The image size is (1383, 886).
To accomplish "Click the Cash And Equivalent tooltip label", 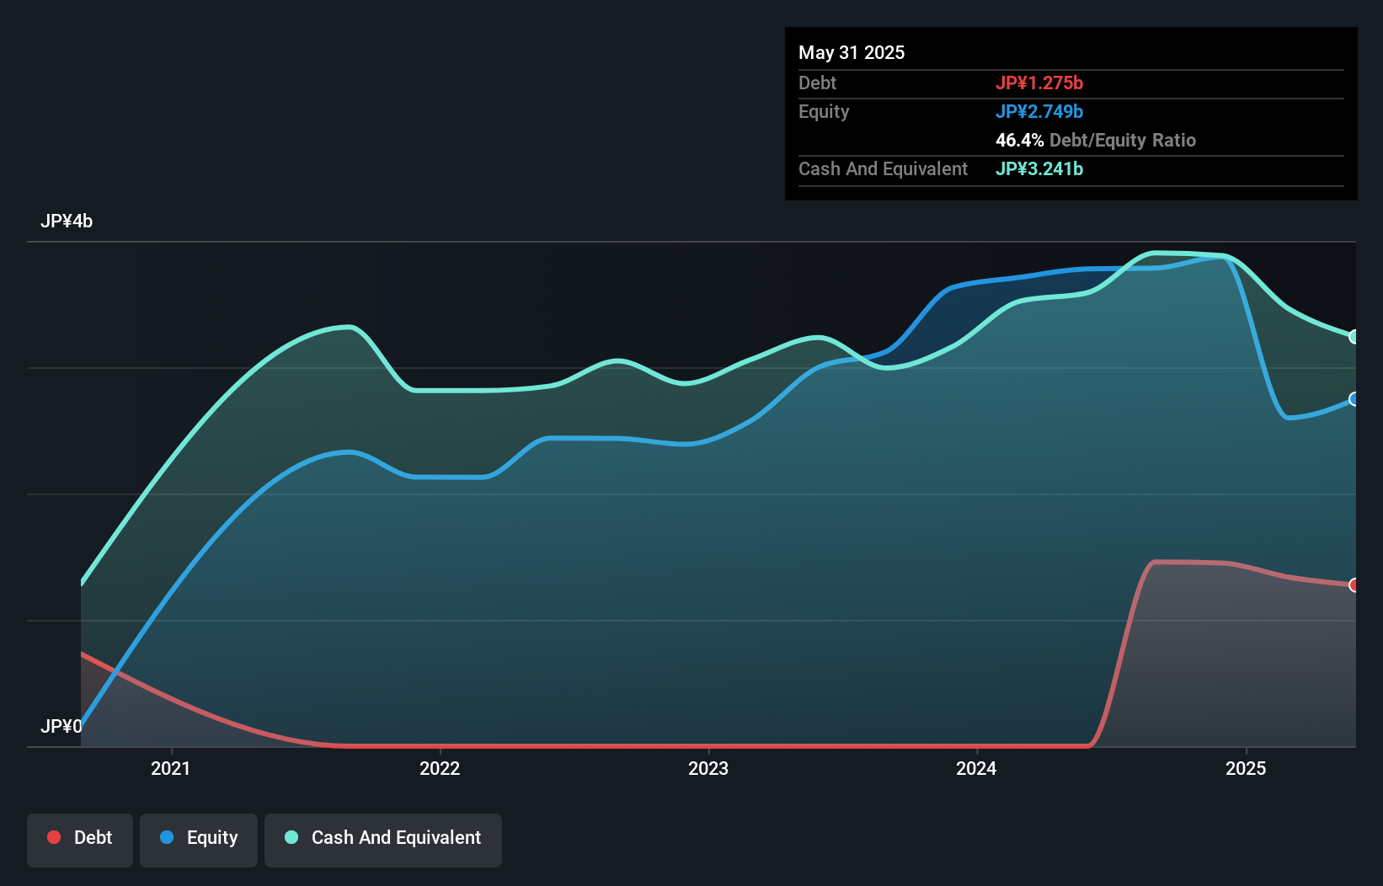I will (x=883, y=168).
